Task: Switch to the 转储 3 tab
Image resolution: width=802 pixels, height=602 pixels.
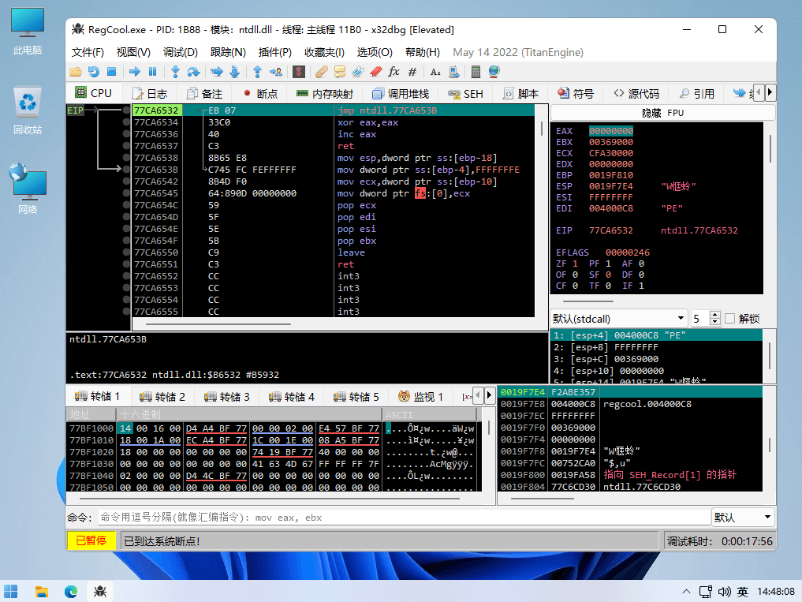Action: click(x=227, y=397)
